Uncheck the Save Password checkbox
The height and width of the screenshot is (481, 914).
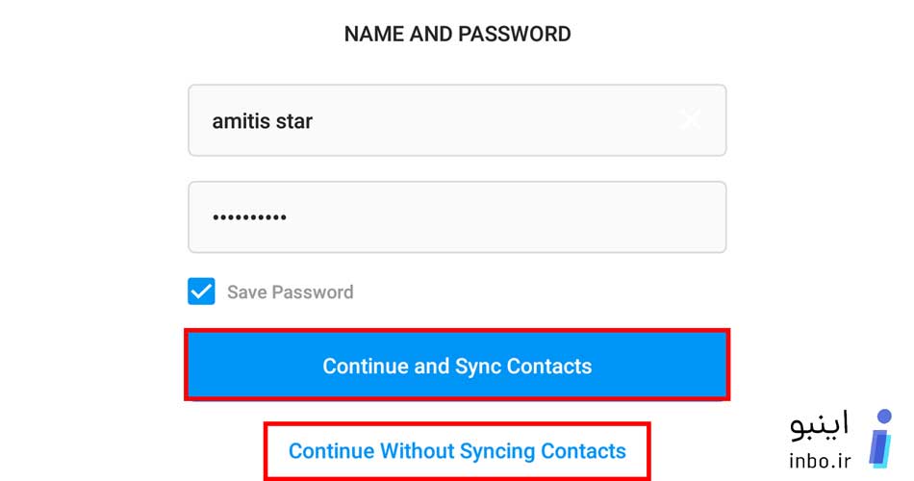pos(201,291)
